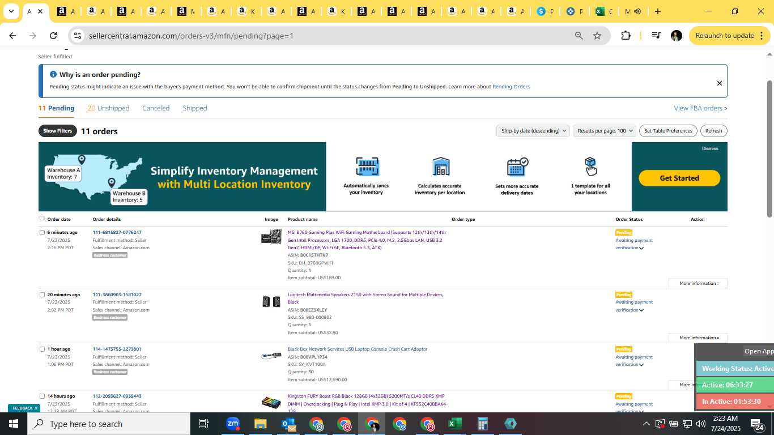Go back to the previous page
This screenshot has width=774, height=435.
(x=12, y=36)
